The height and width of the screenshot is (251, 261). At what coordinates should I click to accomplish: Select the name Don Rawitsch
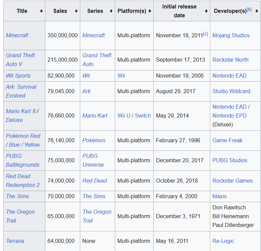coord(229,208)
